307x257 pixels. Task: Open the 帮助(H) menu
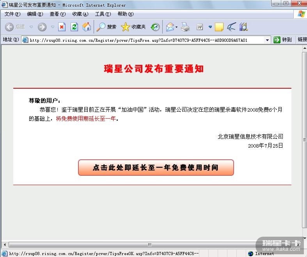[126, 14]
